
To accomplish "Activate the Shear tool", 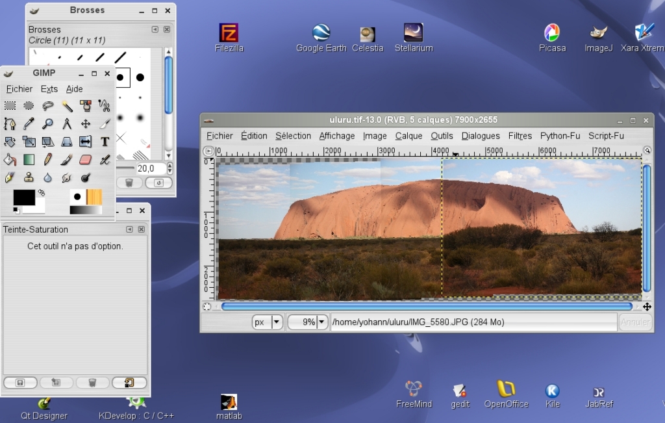I will (47, 141).
